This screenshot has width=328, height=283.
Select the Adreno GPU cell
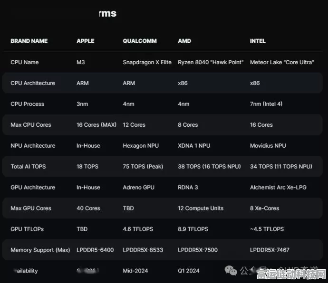tap(139, 188)
